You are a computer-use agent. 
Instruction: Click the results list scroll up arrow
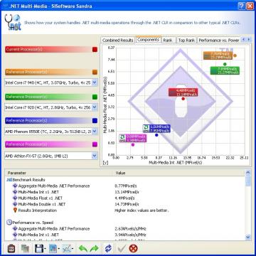[248, 173]
